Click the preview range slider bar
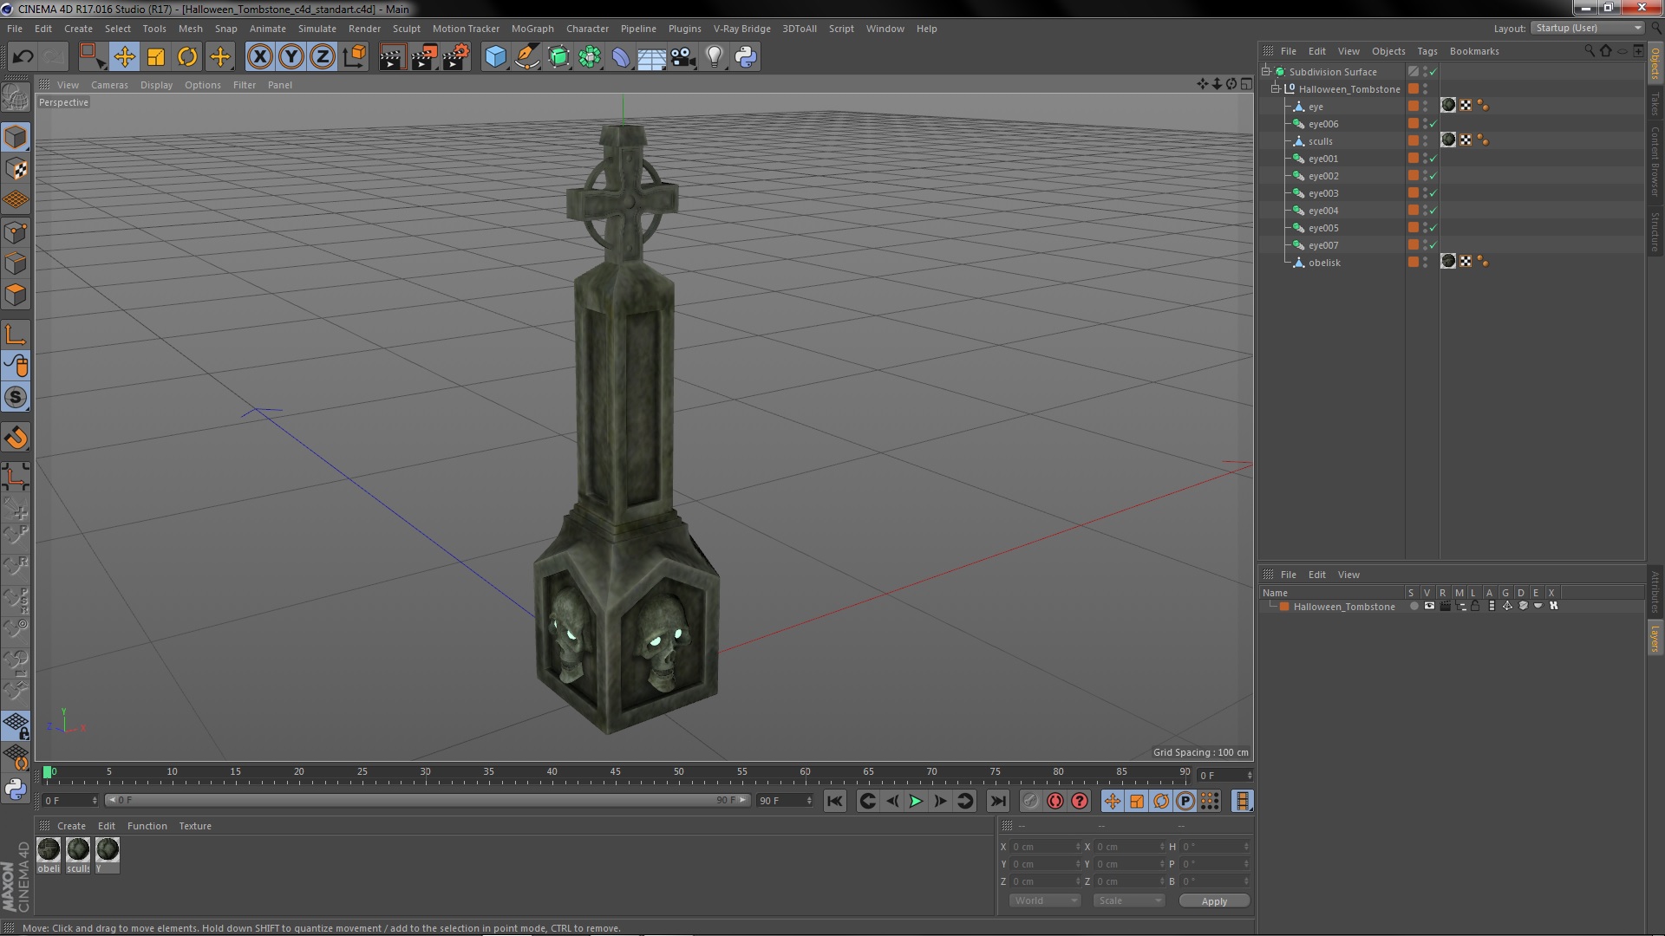This screenshot has height=936, width=1665. click(427, 801)
